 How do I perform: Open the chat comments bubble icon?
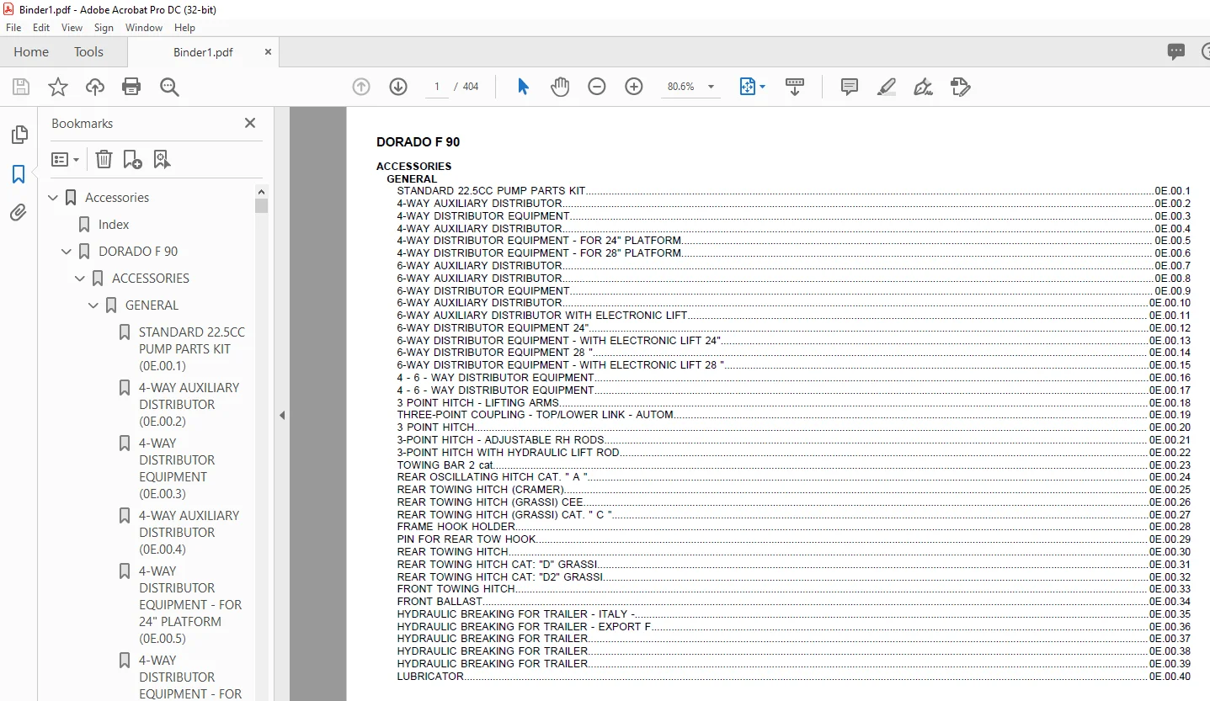pos(1176,52)
